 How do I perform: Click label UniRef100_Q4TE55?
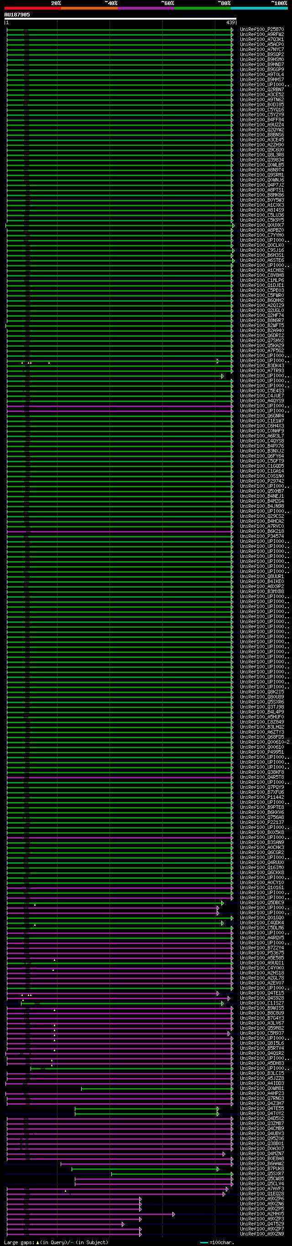(262, 1108)
